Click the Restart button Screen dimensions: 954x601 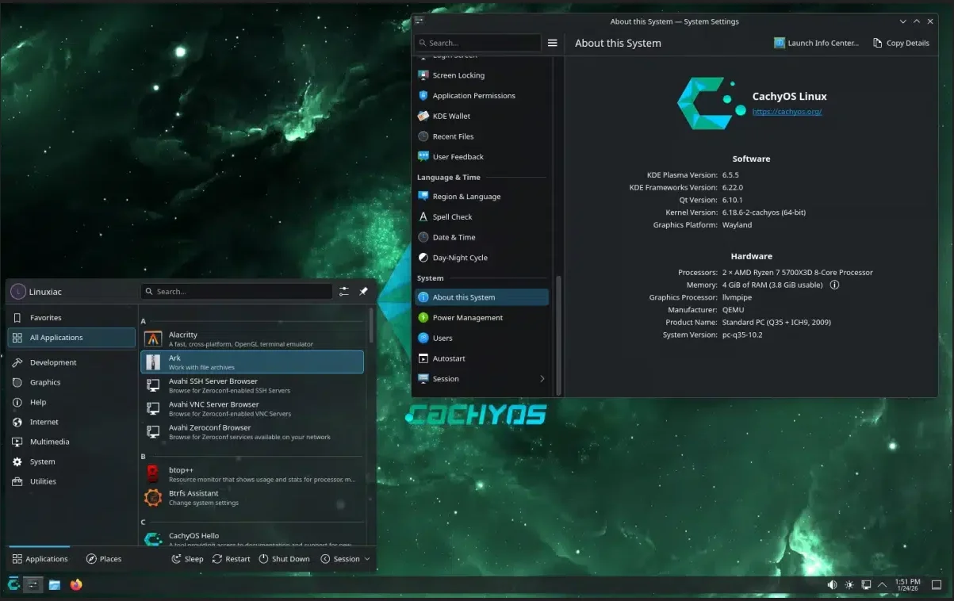(x=232, y=559)
